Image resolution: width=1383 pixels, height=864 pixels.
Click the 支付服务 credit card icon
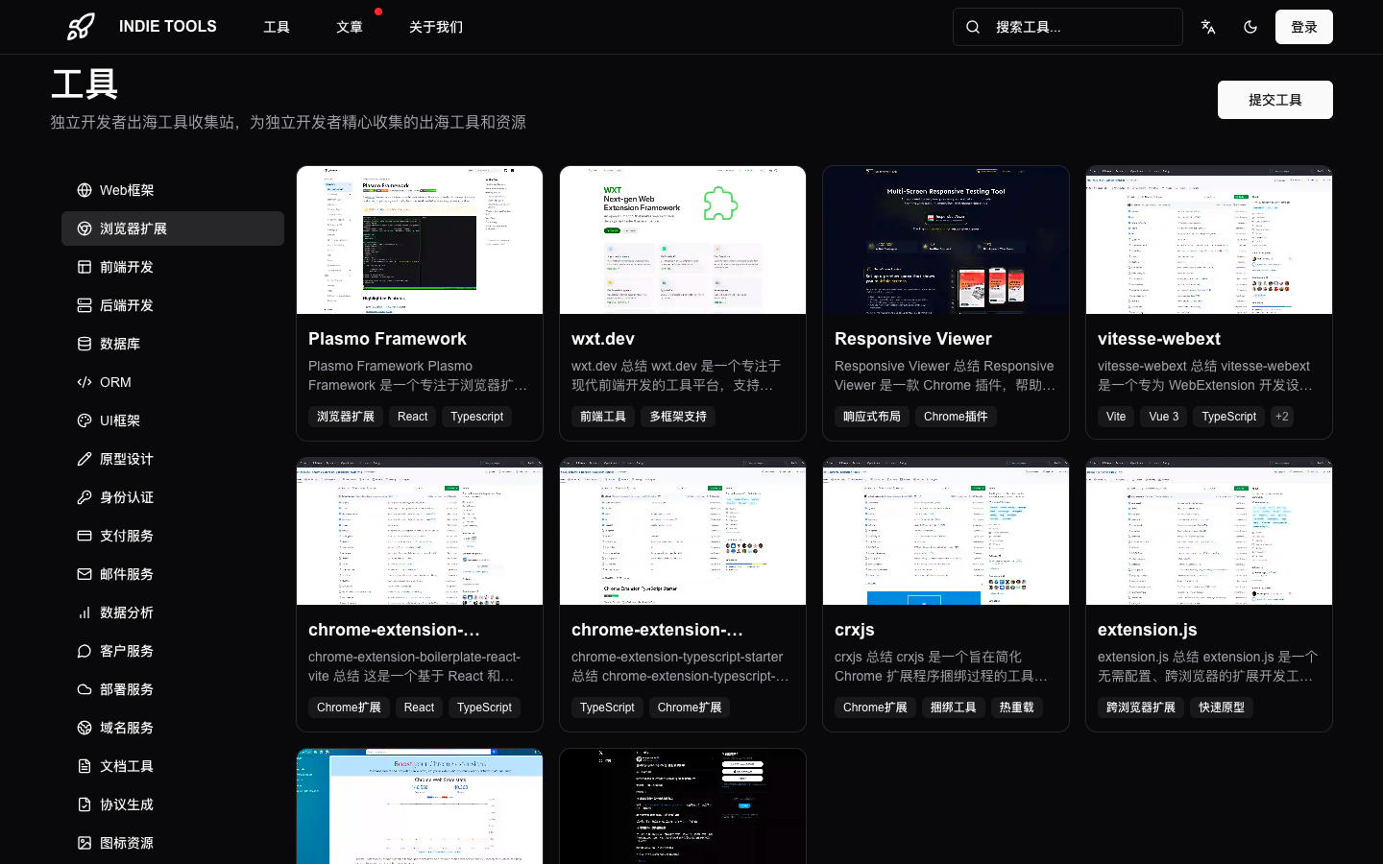pyautogui.click(x=85, y=536)
